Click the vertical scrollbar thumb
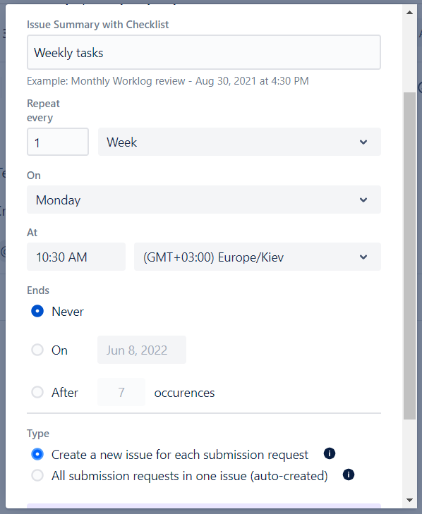This screenshot has width=422, height=514. click(x=409, y=256)
